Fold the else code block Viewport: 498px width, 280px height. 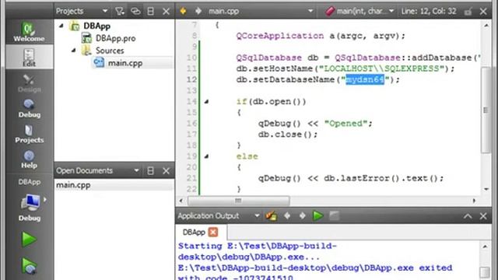pos(206,156)
